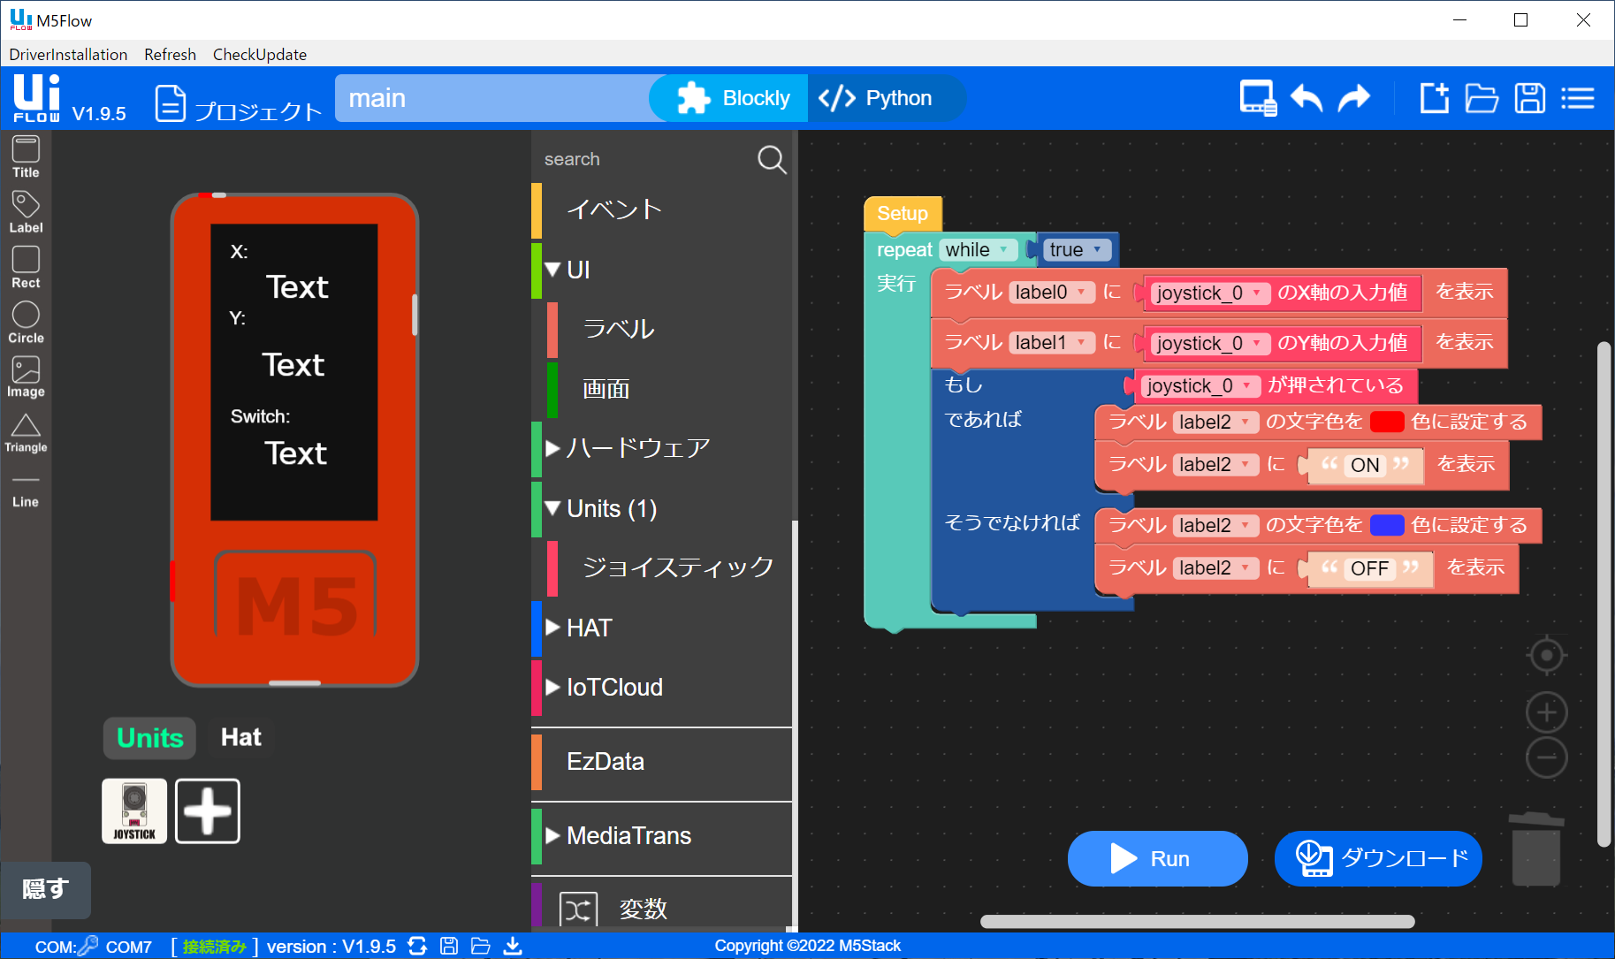The width and height of the screenshot is (1615, 959).
Task: Click the workspace trash can
Action: [1536, 849]
